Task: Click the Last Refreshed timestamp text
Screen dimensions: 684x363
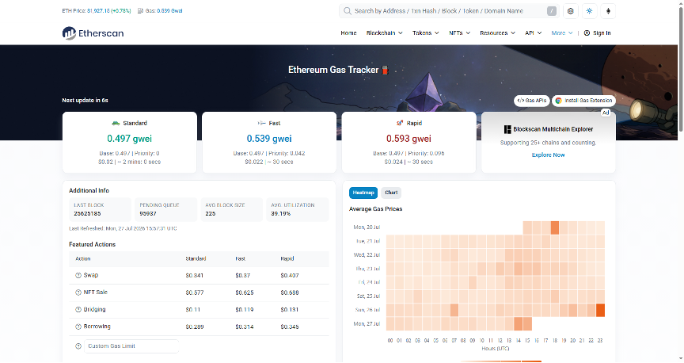Action: pos(123,228)
